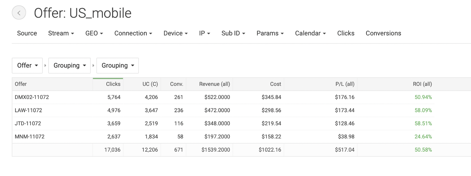Sort by the ROI (all) column header
Image resolution: width=471 pixels, height=176 pixels.
point(422,84)
